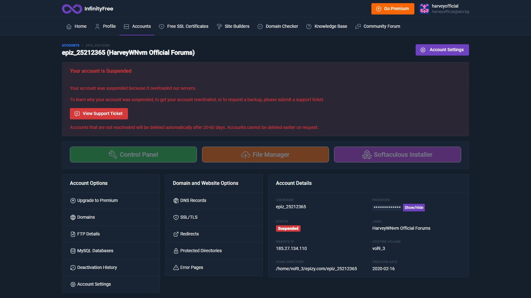Click the Knowledge Base question mark icon
Viewport: 531px width, 298px height.
coord(309,27)
